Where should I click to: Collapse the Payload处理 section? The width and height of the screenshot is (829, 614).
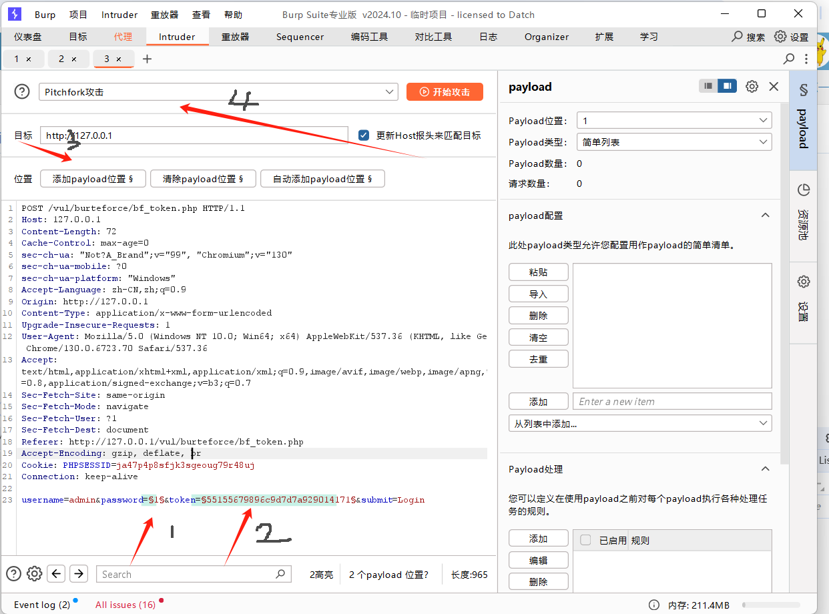(766, 469)
